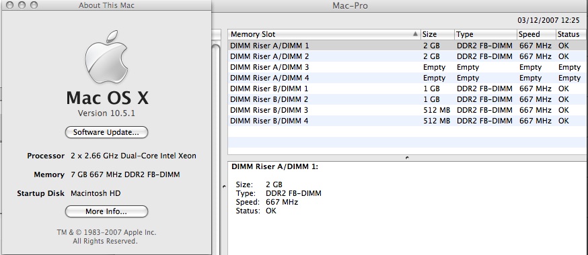This screenshot has width=588, height=255.
Task: Click the DIMM Riser A/DIMM 1 details heading
Action: point(275,167)
